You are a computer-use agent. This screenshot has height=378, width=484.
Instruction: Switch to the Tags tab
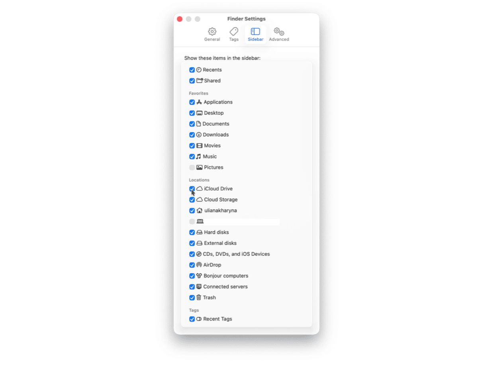point(234,34)
